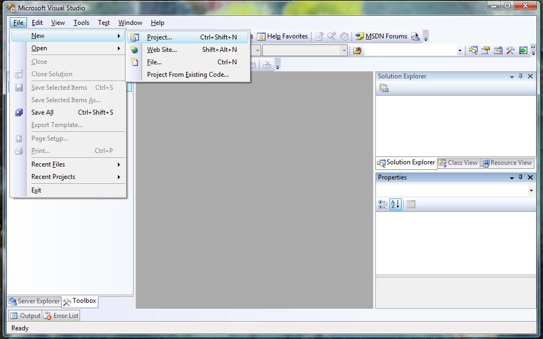
Task: Open the File menu
Action: tap(18, 23)
